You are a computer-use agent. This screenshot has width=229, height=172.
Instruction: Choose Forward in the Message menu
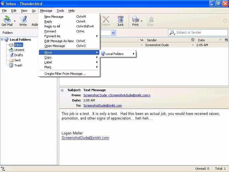click(x=69, y=31)
